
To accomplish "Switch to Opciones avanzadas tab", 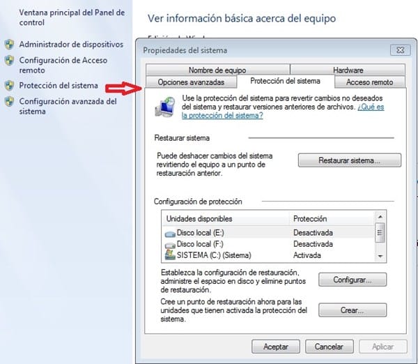I will click(x=191, y=82).
